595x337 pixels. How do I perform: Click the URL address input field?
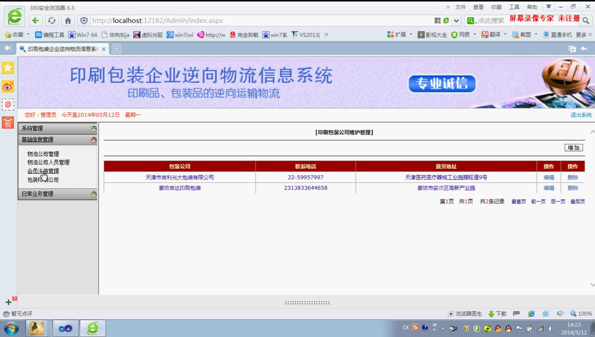(x=262, y=21)
